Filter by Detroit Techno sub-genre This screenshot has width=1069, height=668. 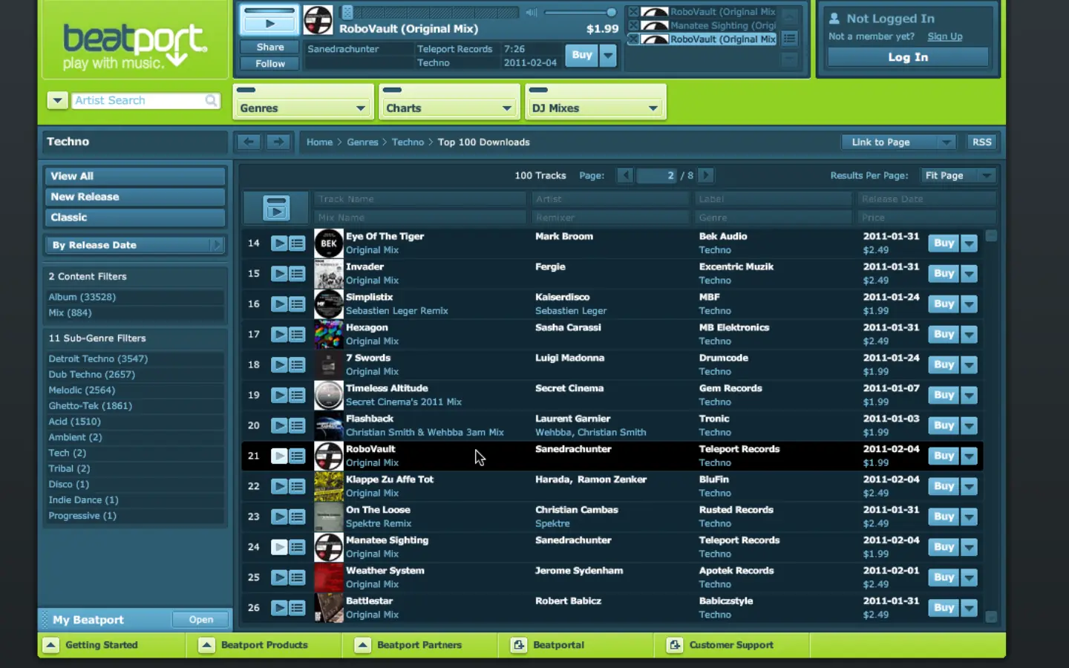click(98, 358)
